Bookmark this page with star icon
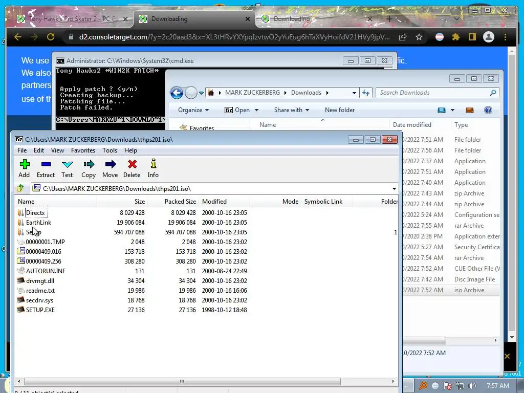 (419, 37)
